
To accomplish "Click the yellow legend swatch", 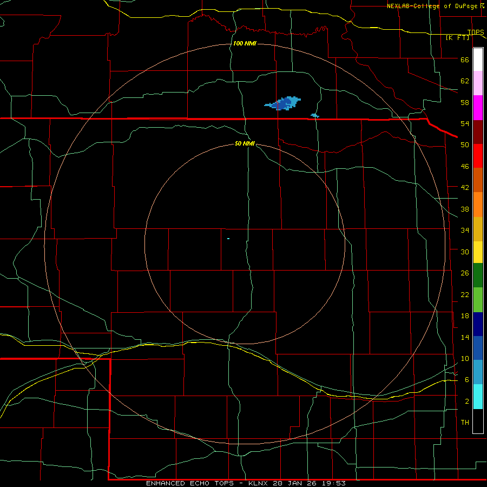I will coord(478,252).
